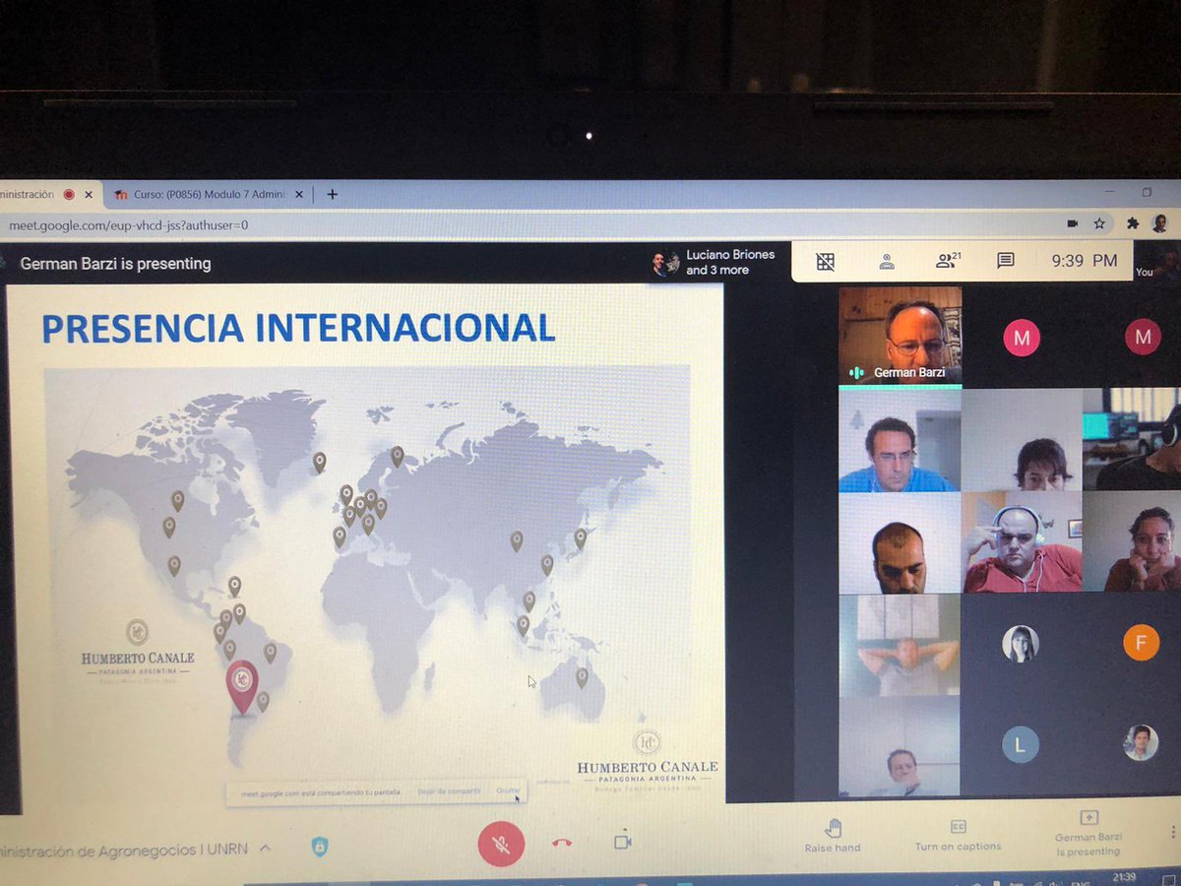Click the large red map pin on Argentina
Viewport: 1181px width, 886px height.
(242, 685)
